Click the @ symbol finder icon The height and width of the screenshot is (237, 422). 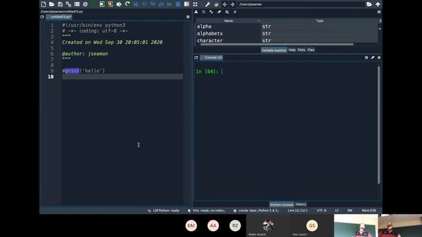tap(85, 4)
